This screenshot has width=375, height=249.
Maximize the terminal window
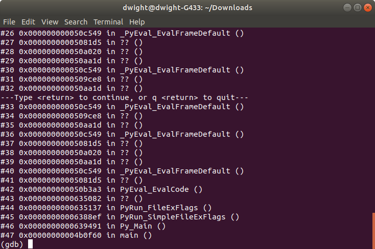pos(356,8)
